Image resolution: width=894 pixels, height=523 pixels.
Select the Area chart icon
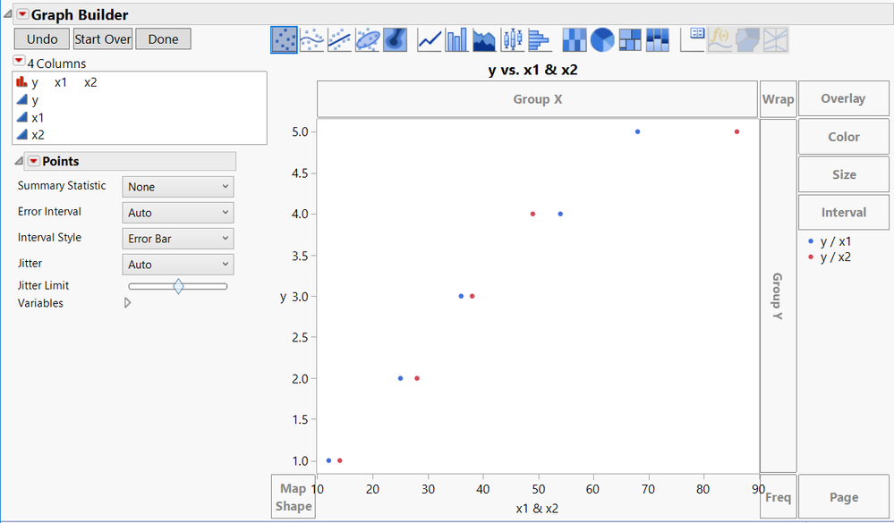(x=484, y=40)
